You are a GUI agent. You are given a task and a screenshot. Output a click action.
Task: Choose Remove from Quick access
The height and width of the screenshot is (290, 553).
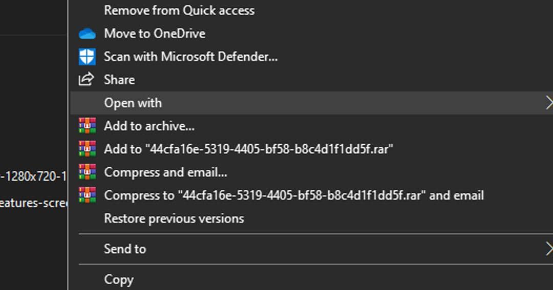179,10
